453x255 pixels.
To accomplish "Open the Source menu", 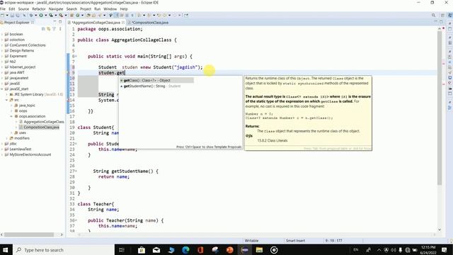I will tap(23, 9).
